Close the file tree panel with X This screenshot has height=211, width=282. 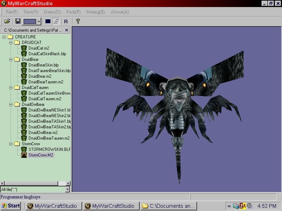67,30
